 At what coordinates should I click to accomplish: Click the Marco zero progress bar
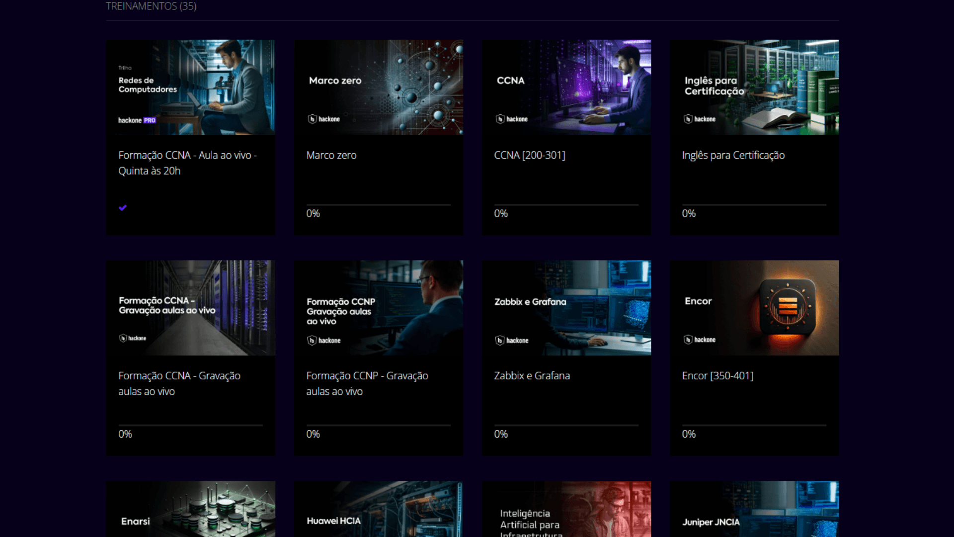378,205
